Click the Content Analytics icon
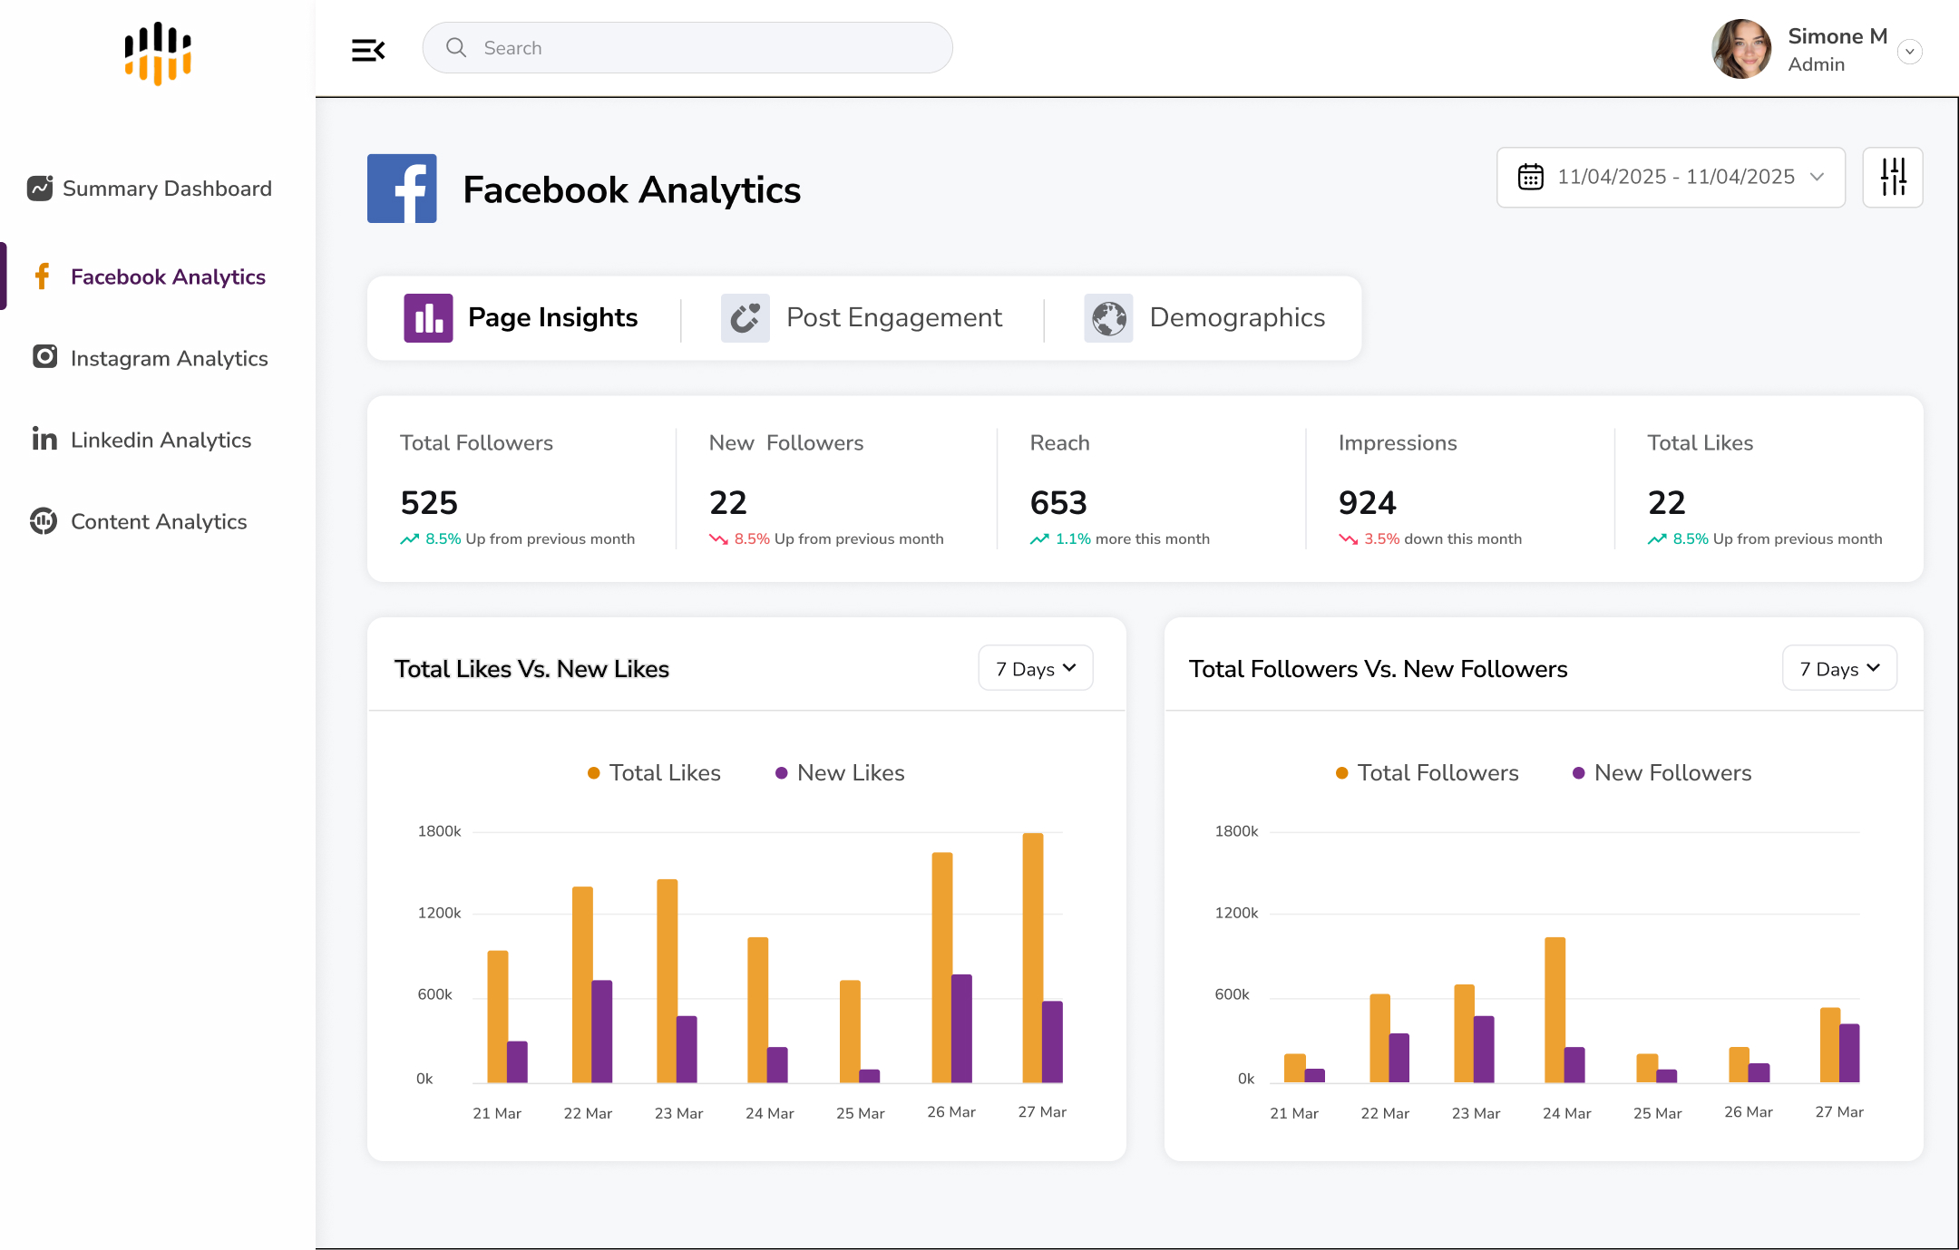Viewport: 1959px width, 1250px height. pos(44,520)
